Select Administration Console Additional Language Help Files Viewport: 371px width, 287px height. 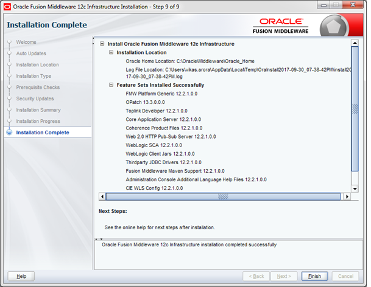click(x=196, y=179)
